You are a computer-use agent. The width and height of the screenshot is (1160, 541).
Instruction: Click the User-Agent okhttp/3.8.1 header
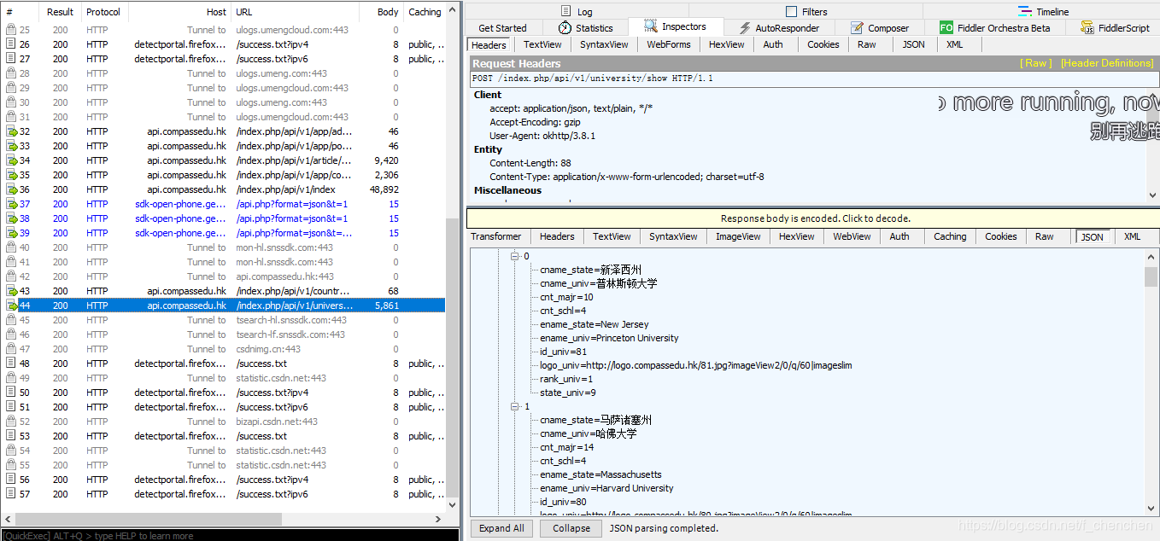click(x=542, y=136)
